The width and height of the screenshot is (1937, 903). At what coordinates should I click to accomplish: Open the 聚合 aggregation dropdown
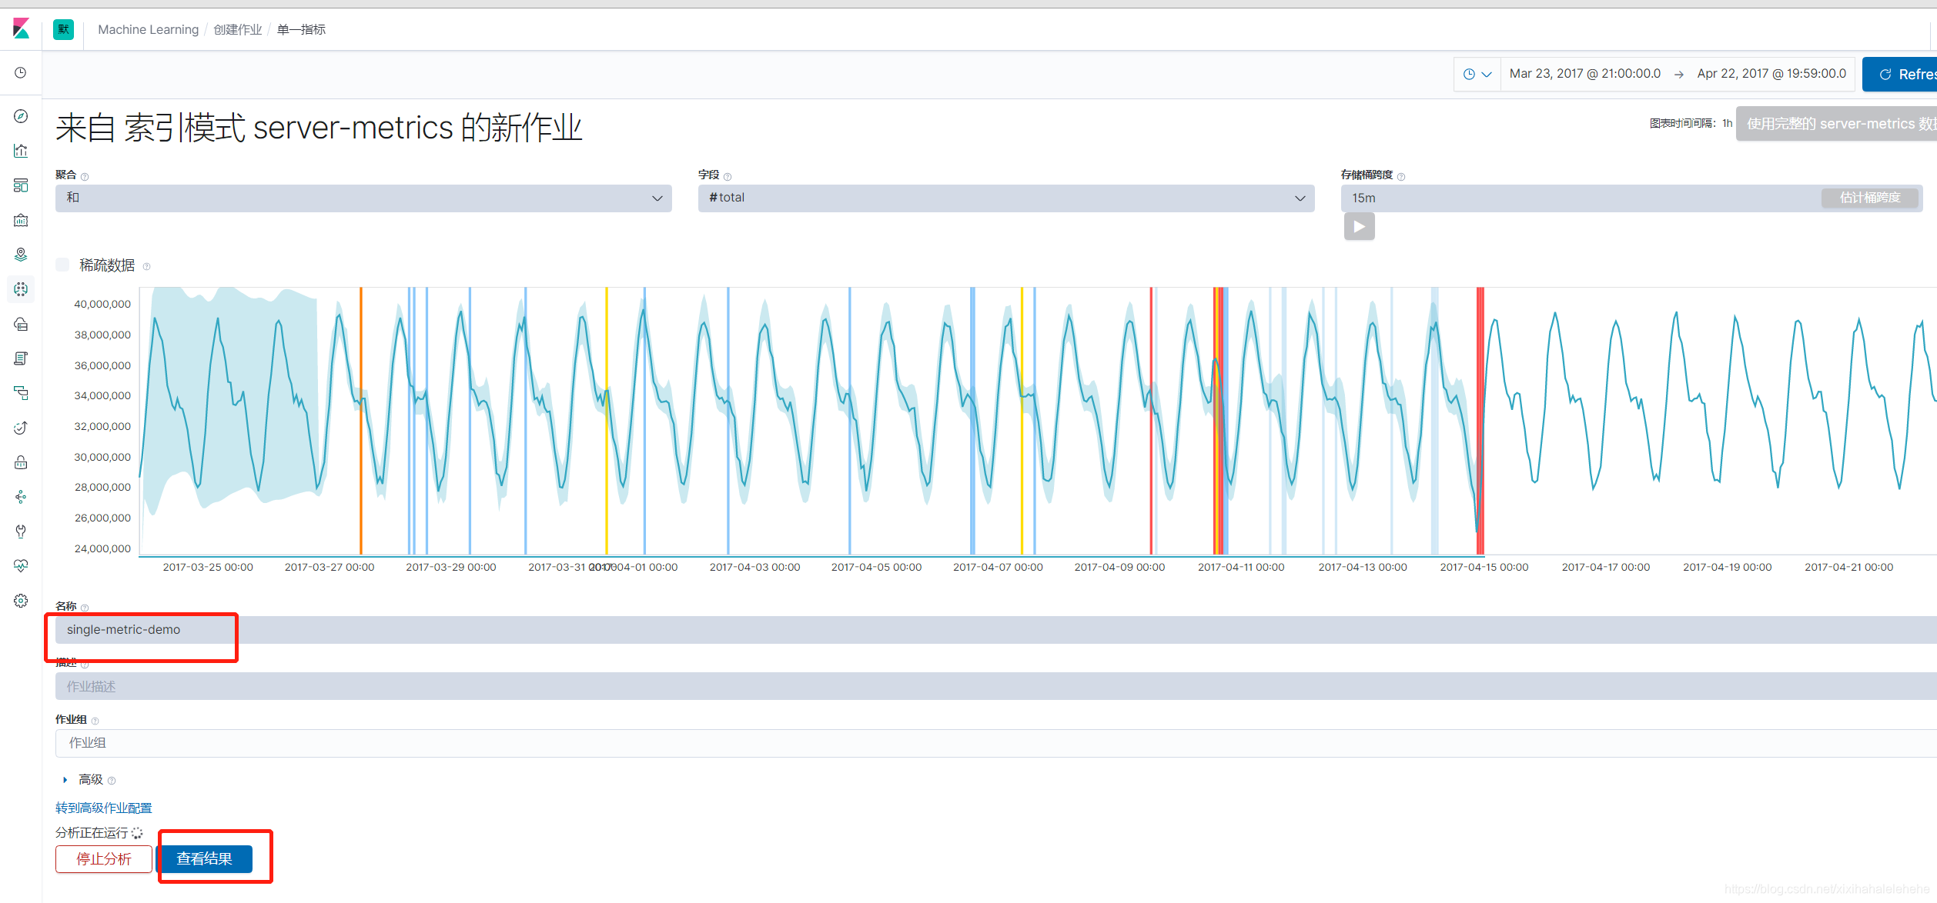363,198
